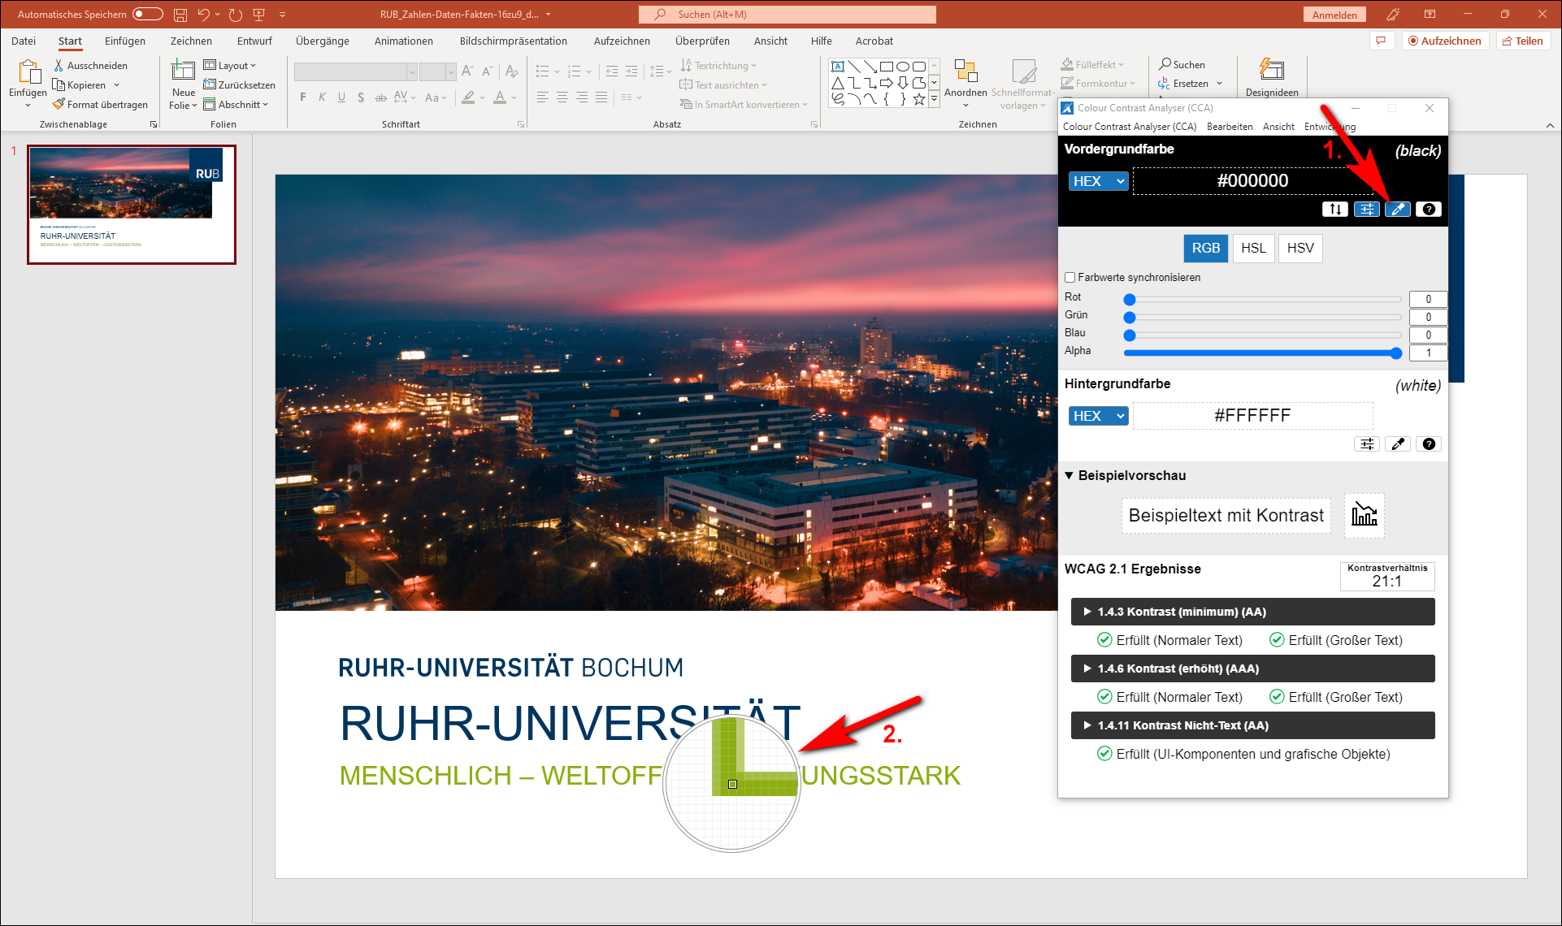This screenshot has height=926, width=1562.
Task: Select slide 1 thumbnail in the slide panel
Action: 131,204
